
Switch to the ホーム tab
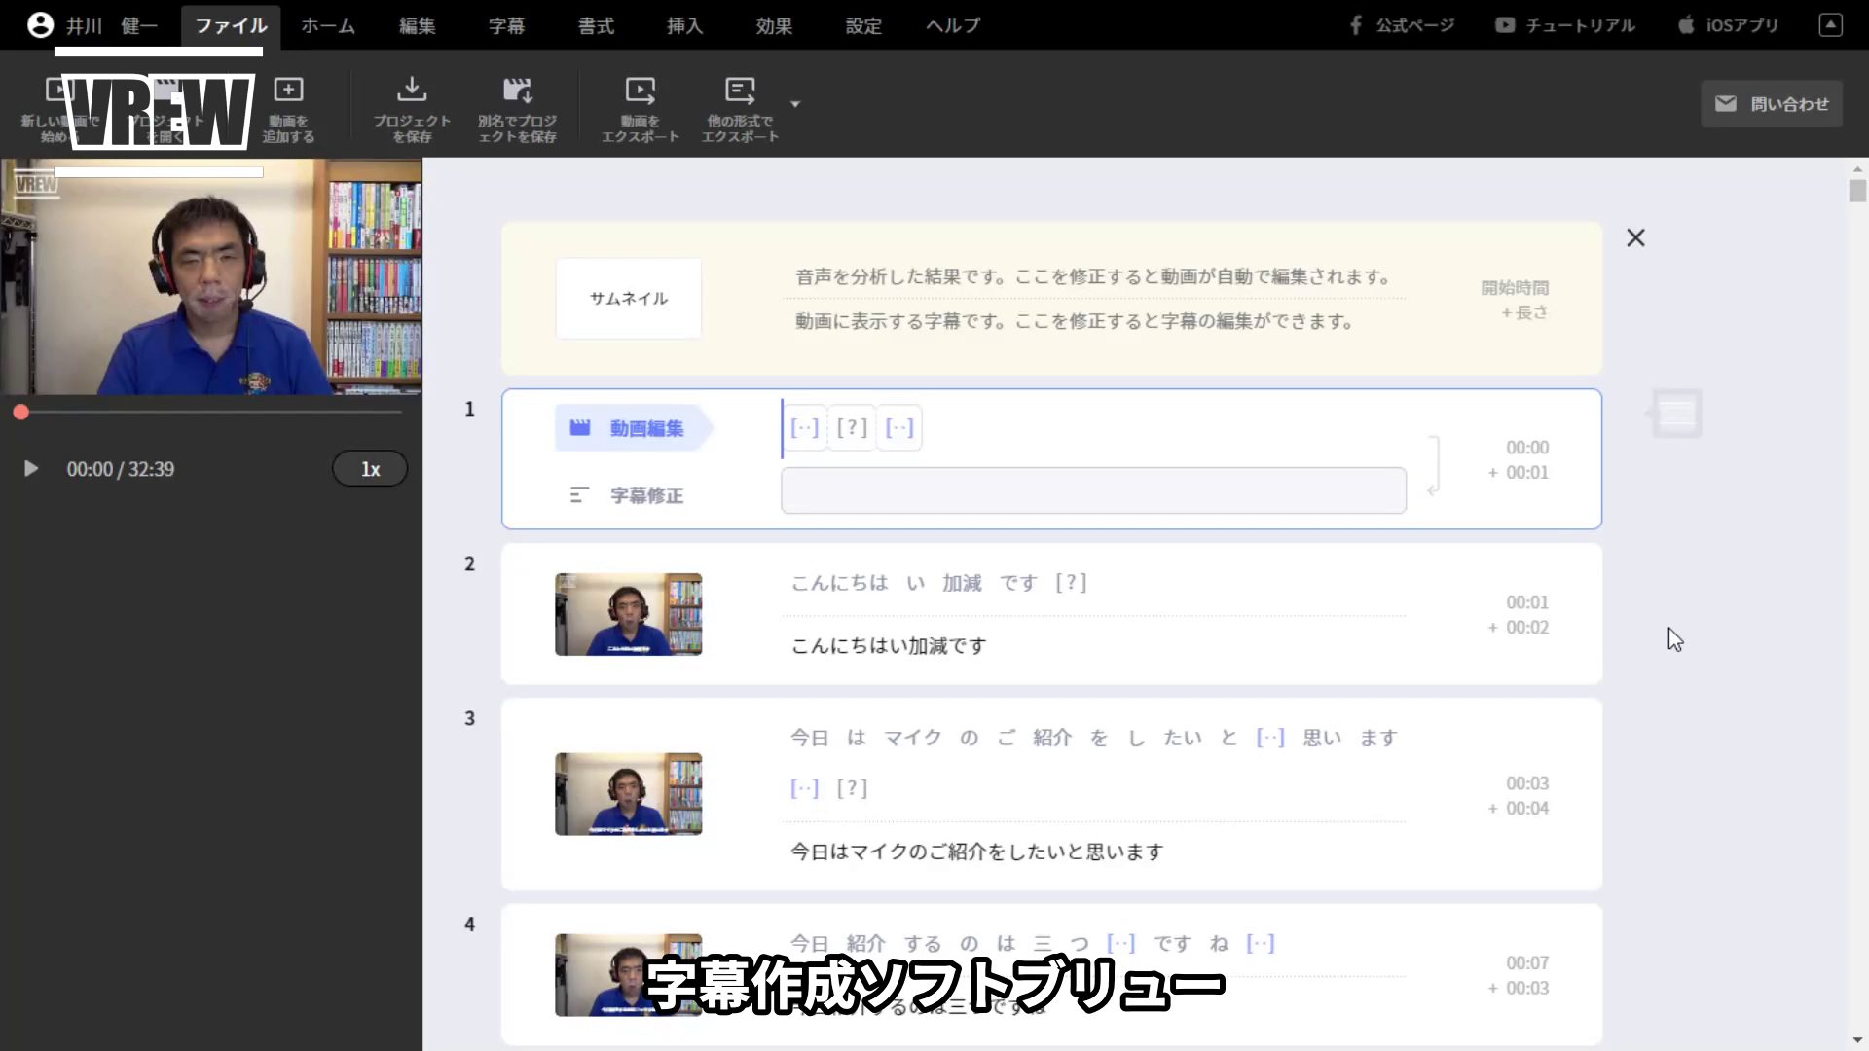[x=328, y=26]
